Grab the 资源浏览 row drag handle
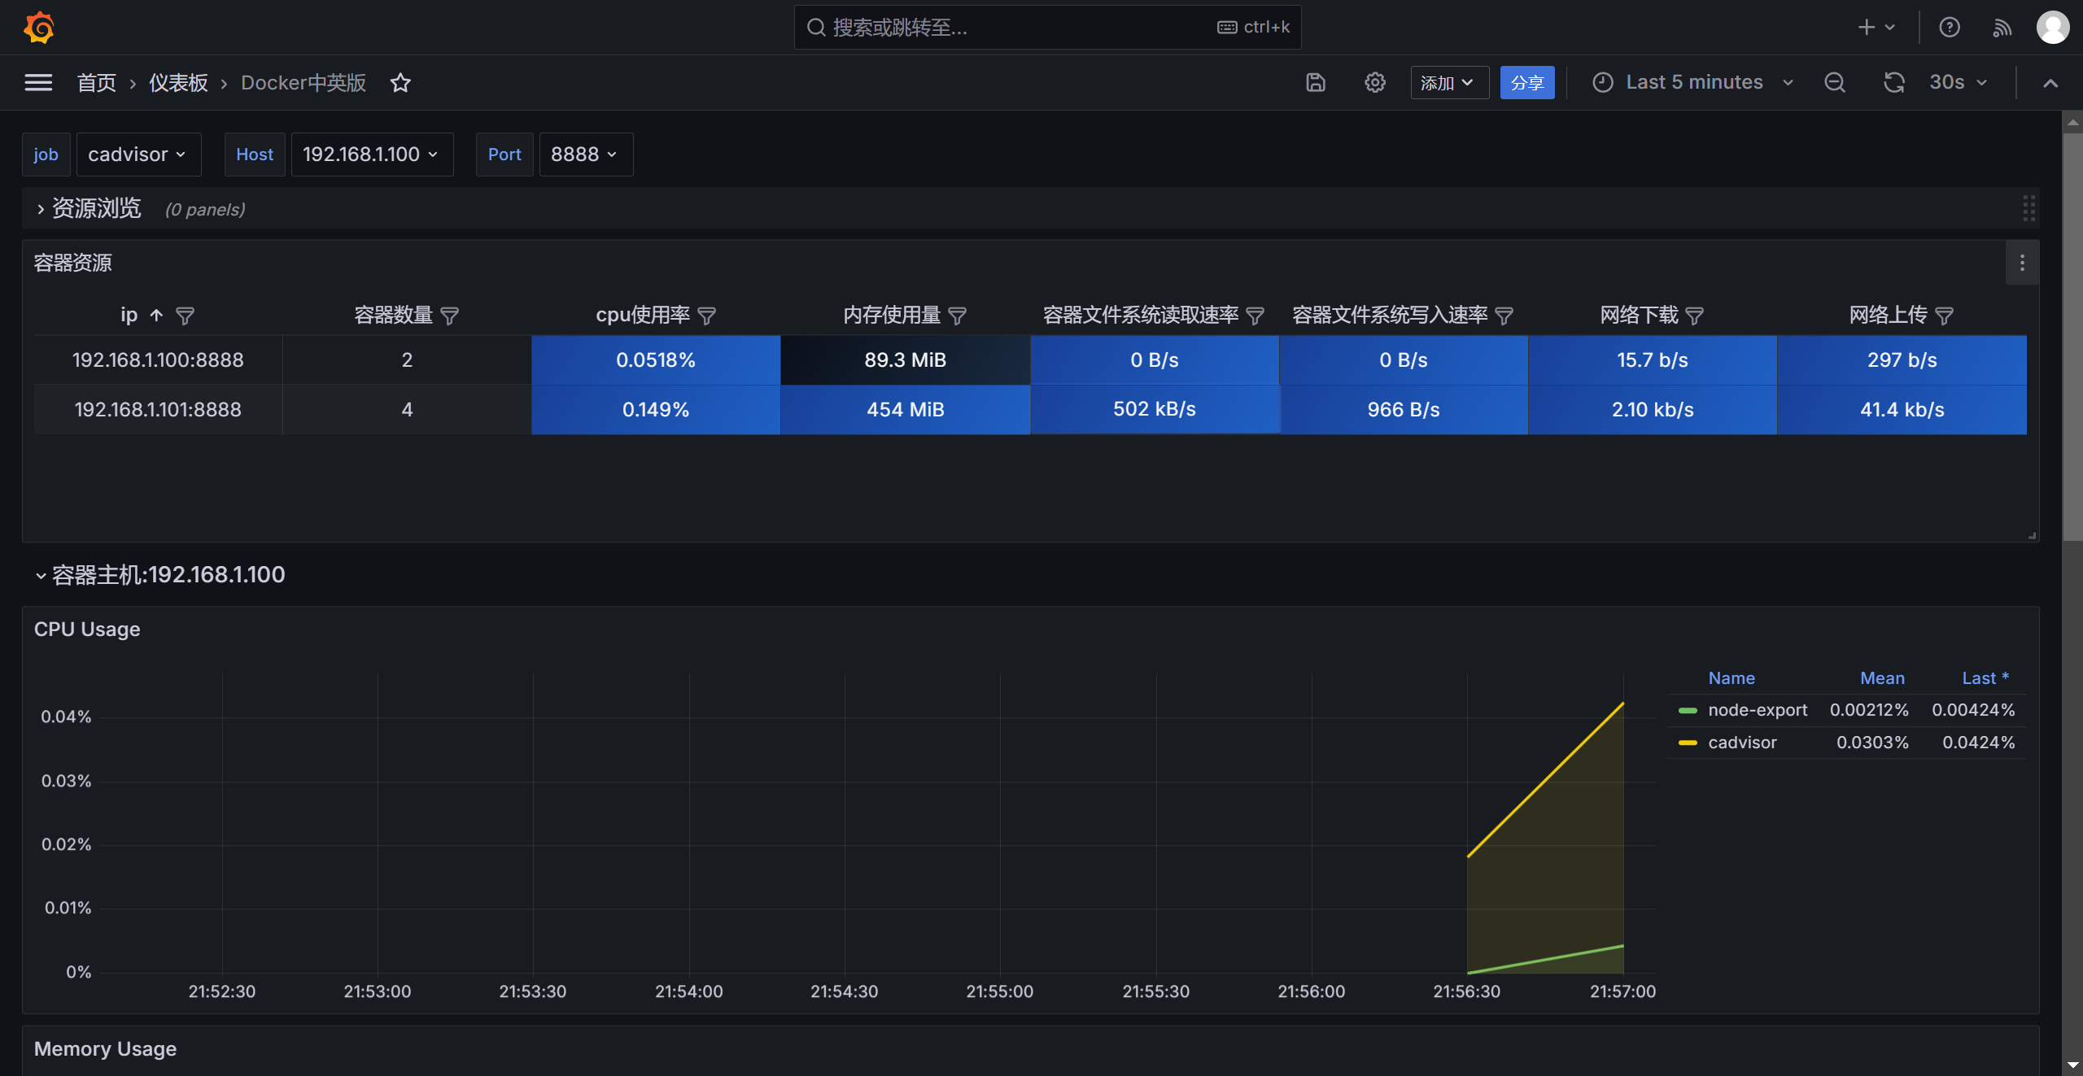This screenshot has height=1076, width=2083. 2029,208
